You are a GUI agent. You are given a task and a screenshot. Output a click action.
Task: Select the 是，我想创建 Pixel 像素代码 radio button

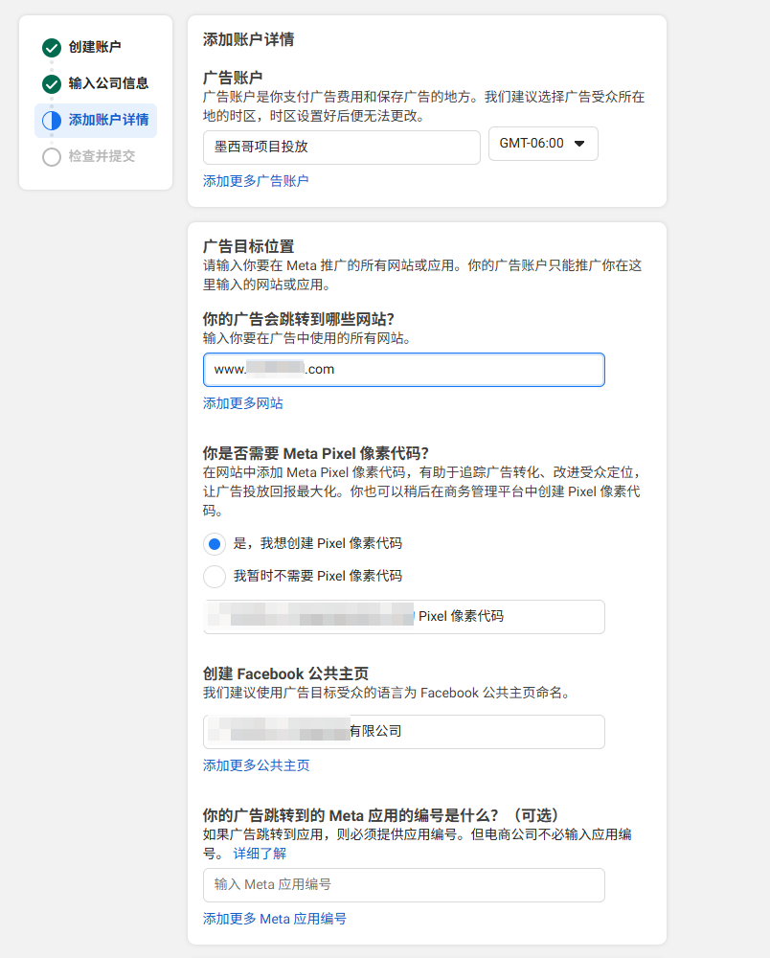[x=215, y=544]
